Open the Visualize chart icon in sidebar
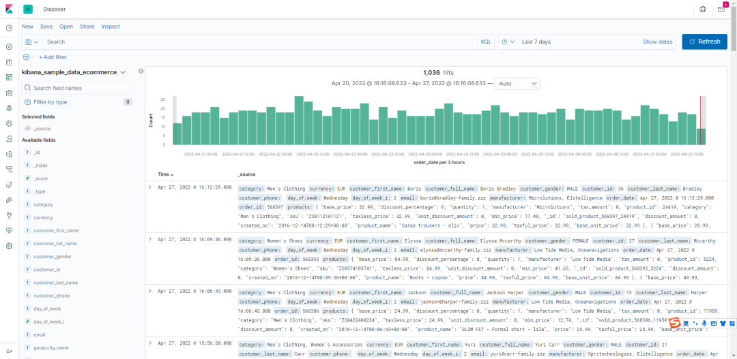 point(9,62)
